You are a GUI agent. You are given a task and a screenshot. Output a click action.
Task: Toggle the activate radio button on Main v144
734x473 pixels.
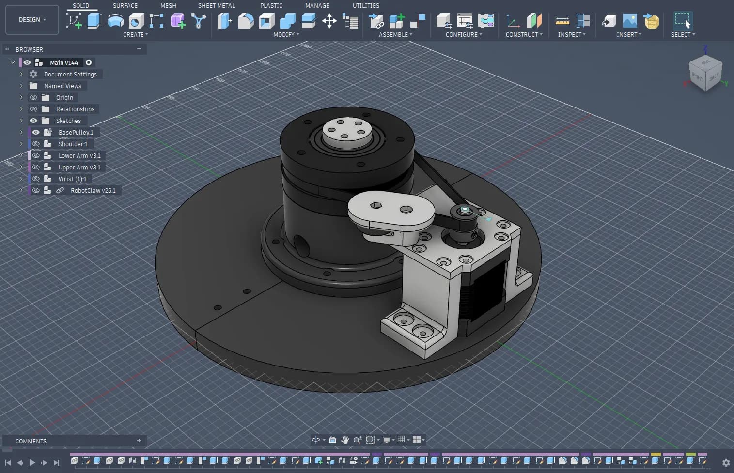pos(89,62)
